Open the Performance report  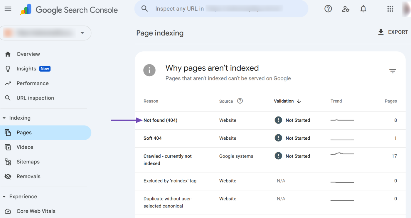click(x=32, y=83)
